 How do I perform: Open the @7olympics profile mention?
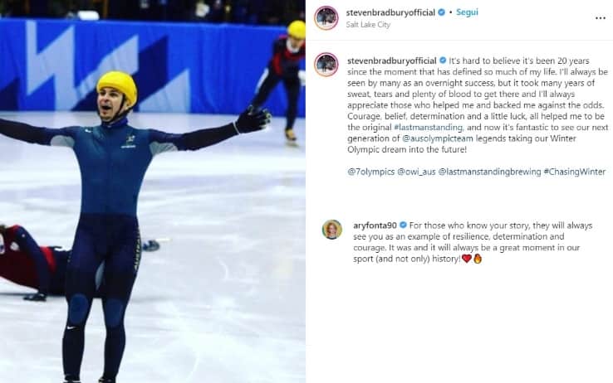(371, 172)
